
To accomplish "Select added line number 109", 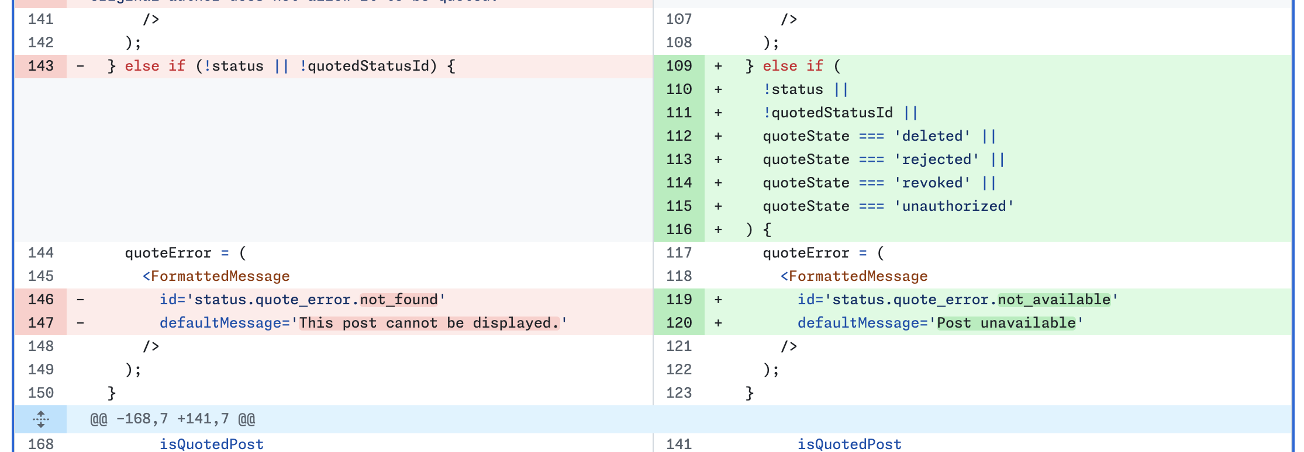I will click(678, 66).
